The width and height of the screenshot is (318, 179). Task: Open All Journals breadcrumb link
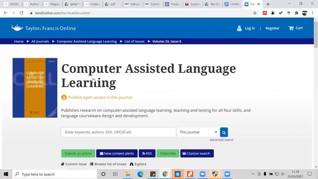coord(40,41)
